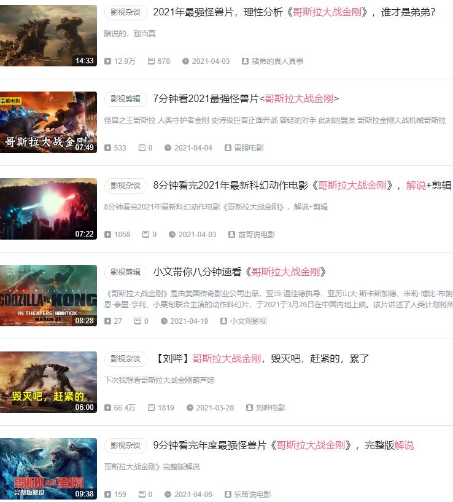Click clock icon beside 2021-04-03 in 猪弟 row
The image size is (453, 502).
[185, 61]
